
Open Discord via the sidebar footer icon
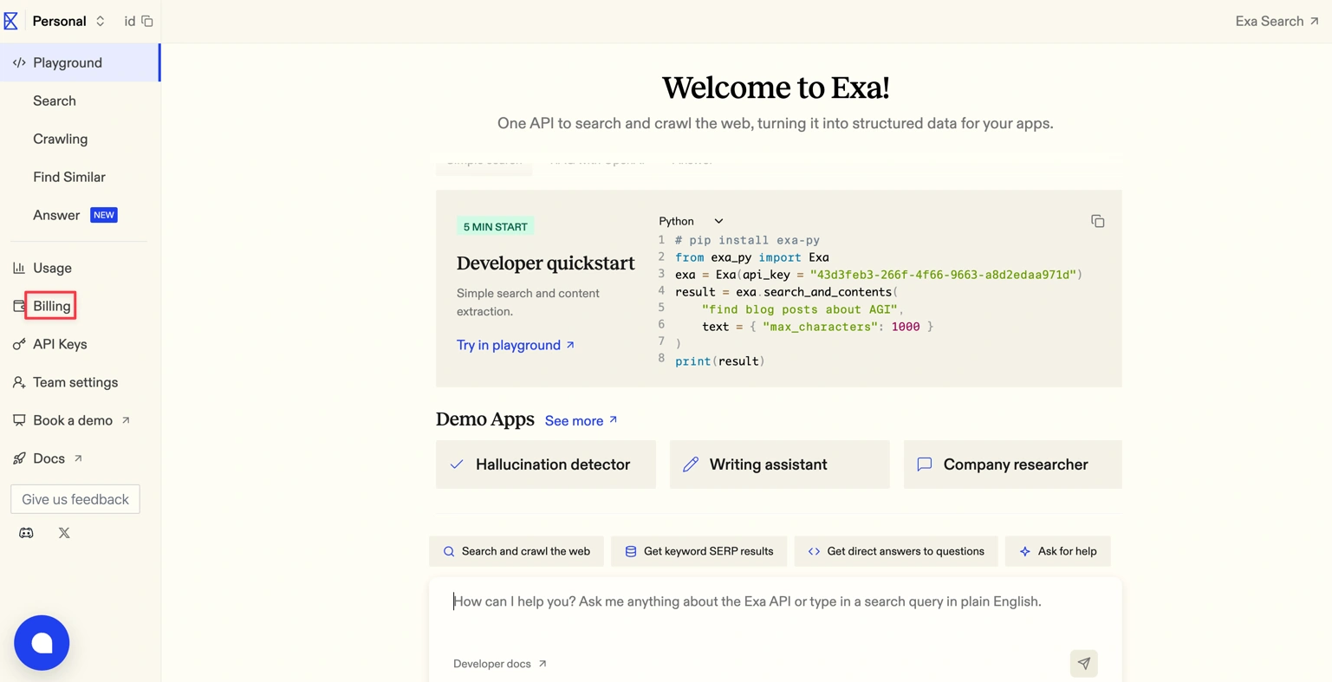(x=26, y=532)
